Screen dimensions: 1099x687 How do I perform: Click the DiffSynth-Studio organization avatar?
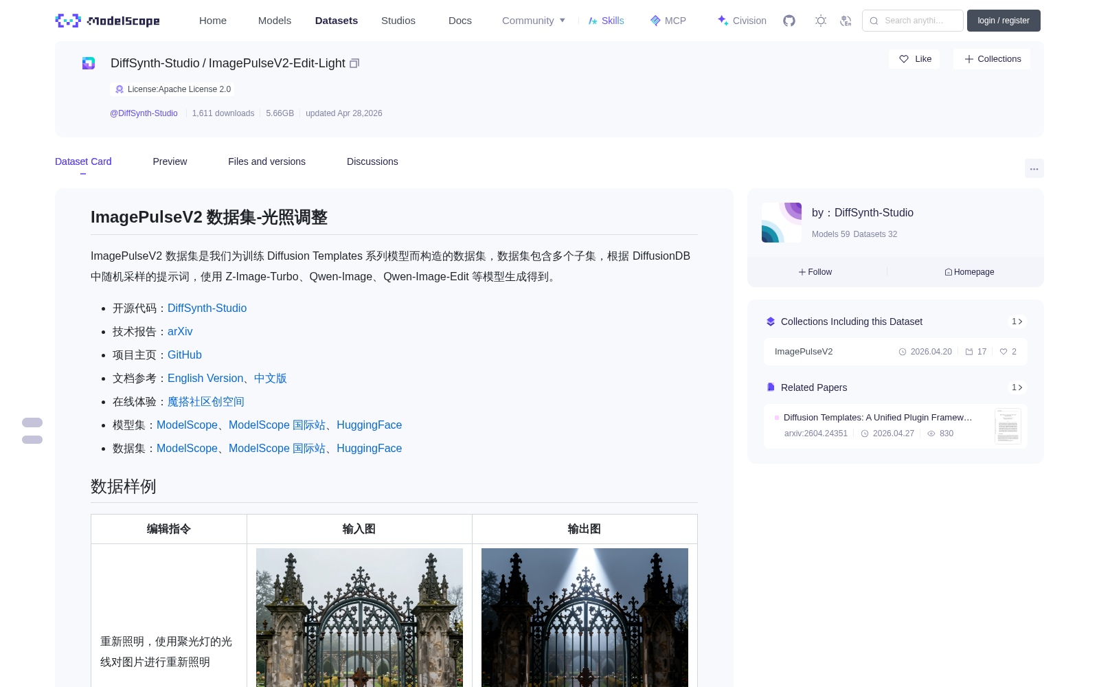(782, 223)
